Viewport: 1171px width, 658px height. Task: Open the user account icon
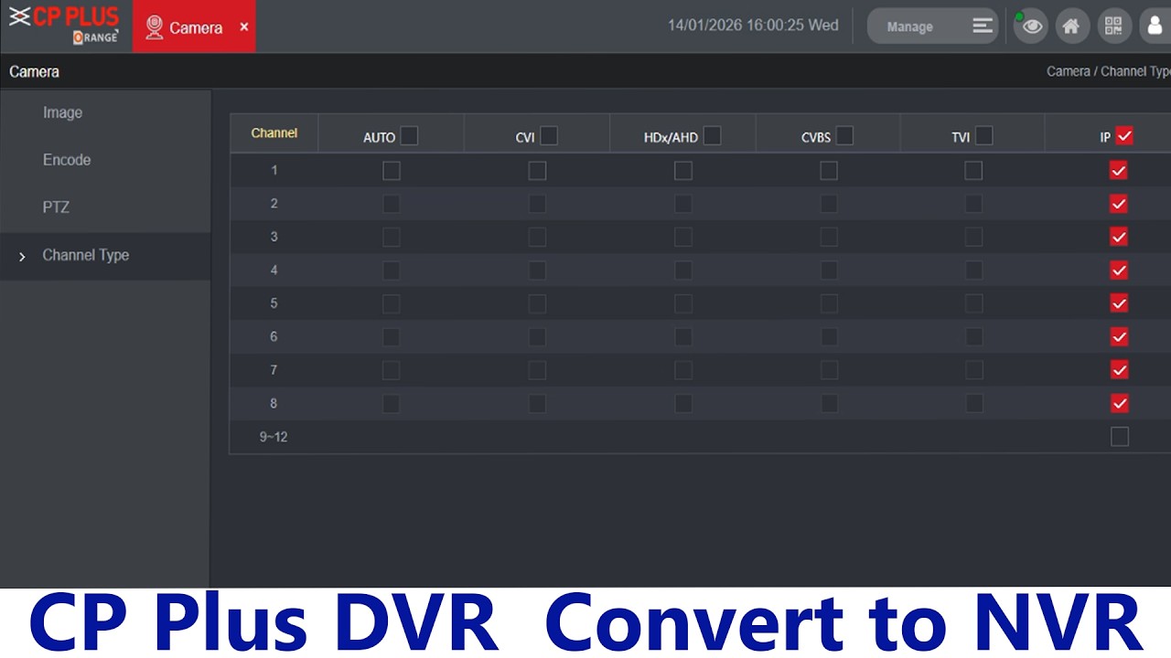pos(1155,27)
